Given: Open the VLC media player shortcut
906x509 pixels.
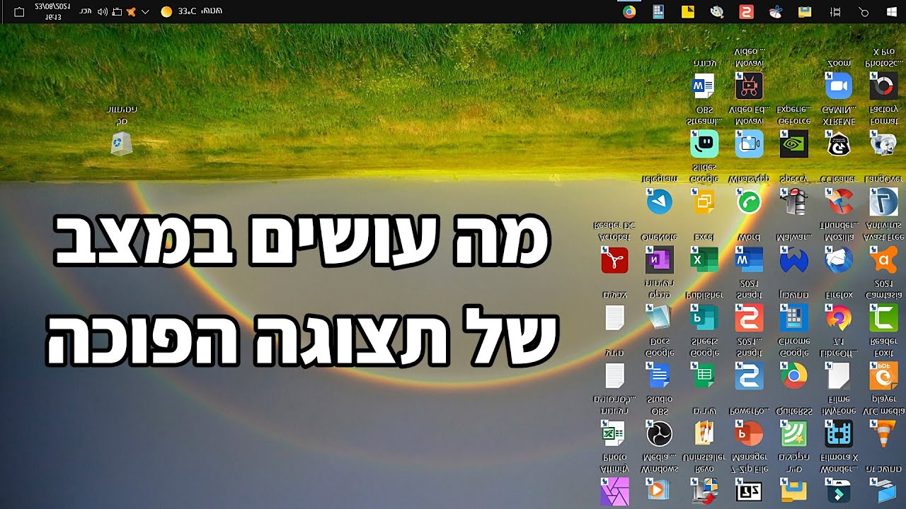Looking at the screenshot, I should point(883,433).
